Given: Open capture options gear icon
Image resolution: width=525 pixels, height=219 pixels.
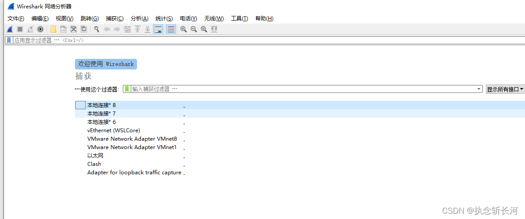Looking at the screenshot, I should coord(40,29).
